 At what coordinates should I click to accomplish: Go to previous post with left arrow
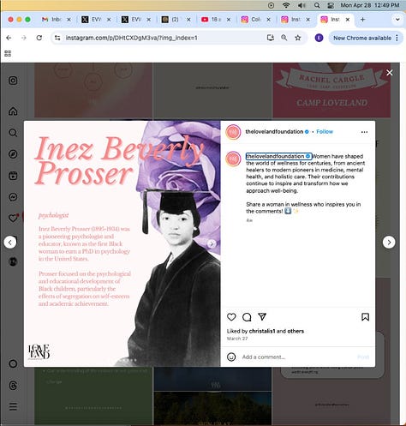pyautogui.click(x=10, y=243)
